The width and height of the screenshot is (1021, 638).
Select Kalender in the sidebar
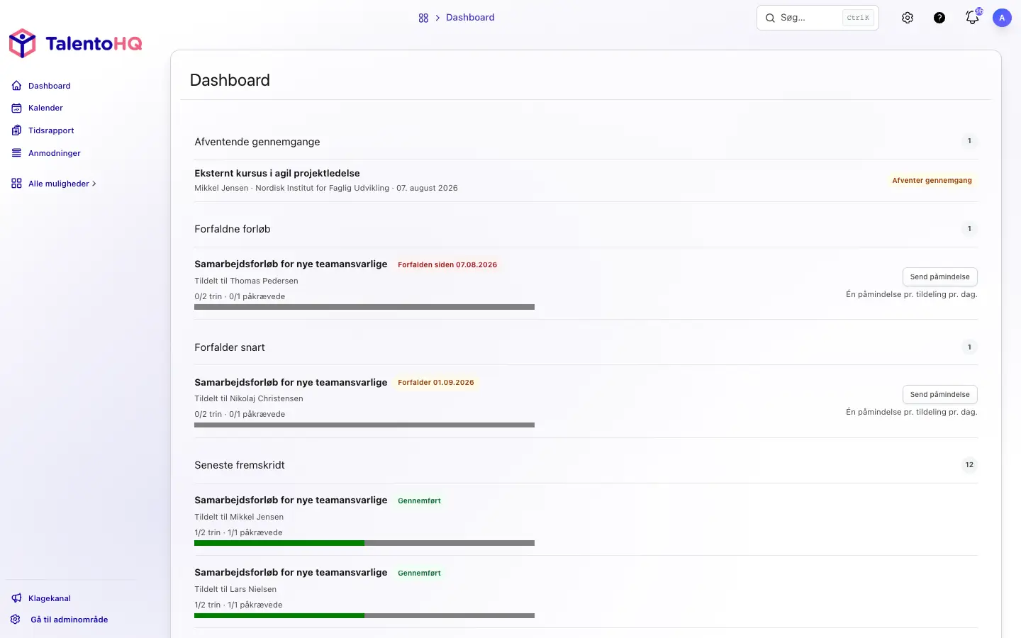click(45, 108)
